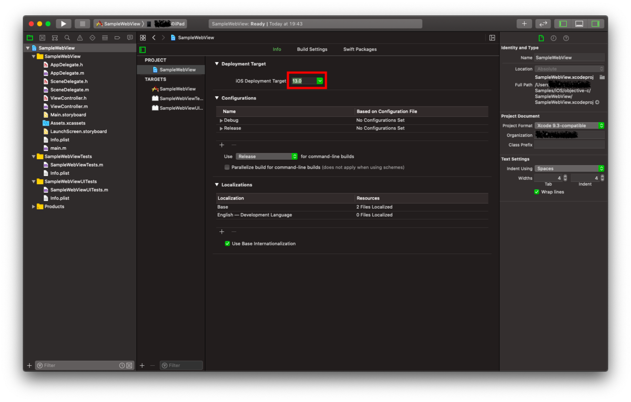Screen dimensions: 631x402
Task: Add a new target with plus button
Action: coord(142,365)
